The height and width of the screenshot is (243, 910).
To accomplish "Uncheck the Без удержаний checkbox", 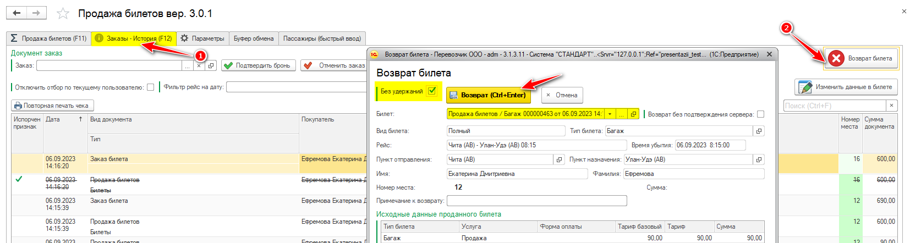I will pos(432,91).
